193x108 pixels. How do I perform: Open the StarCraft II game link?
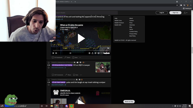pyautogui.click(x=74, y=27)
